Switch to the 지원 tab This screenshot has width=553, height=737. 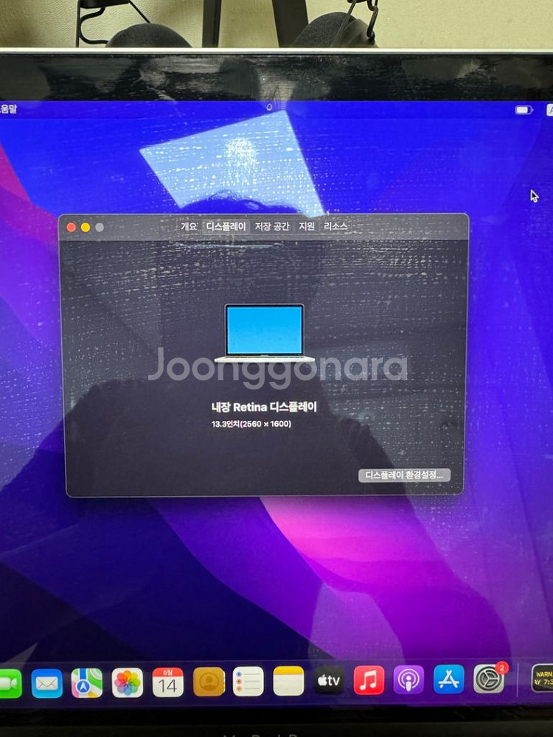(x=307, y=226)
